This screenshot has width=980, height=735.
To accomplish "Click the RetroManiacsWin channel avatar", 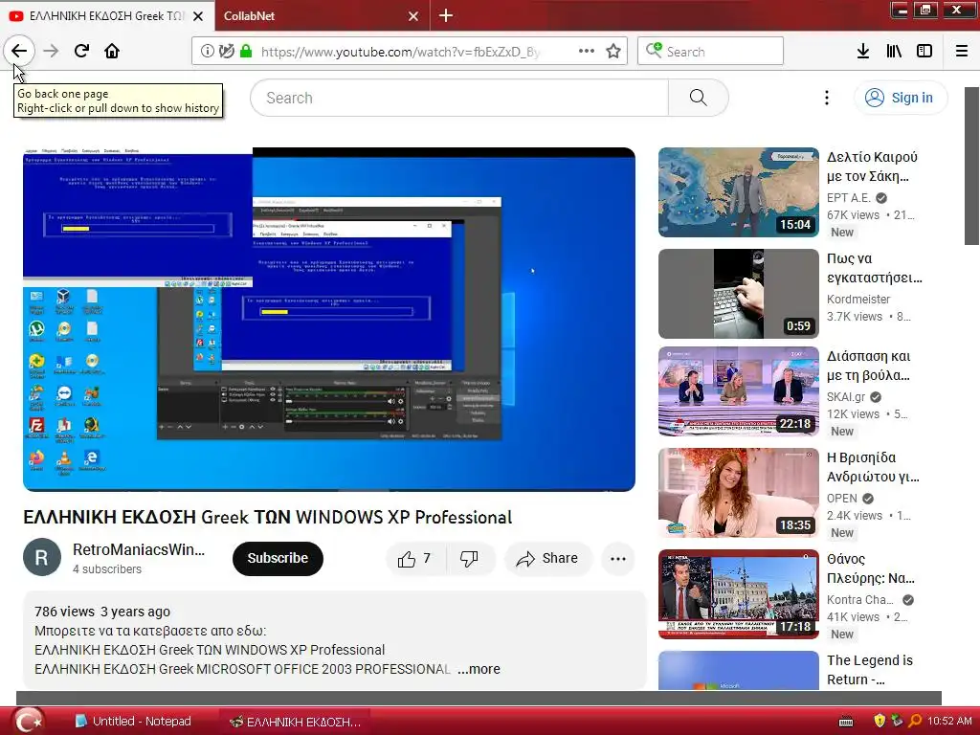I will coord(42,557).
